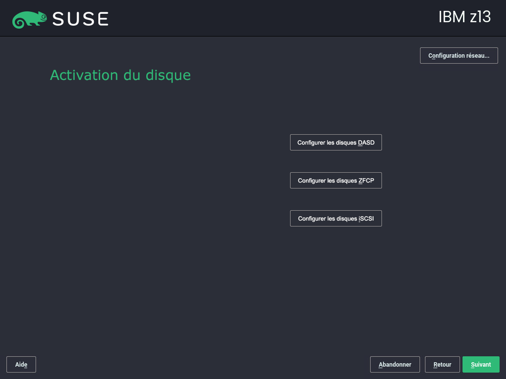
Task: Click the Activation du disque heading
Action: coord(121,76)
